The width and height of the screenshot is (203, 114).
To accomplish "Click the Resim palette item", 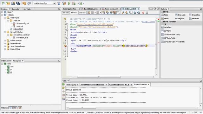I will (165, 18).
